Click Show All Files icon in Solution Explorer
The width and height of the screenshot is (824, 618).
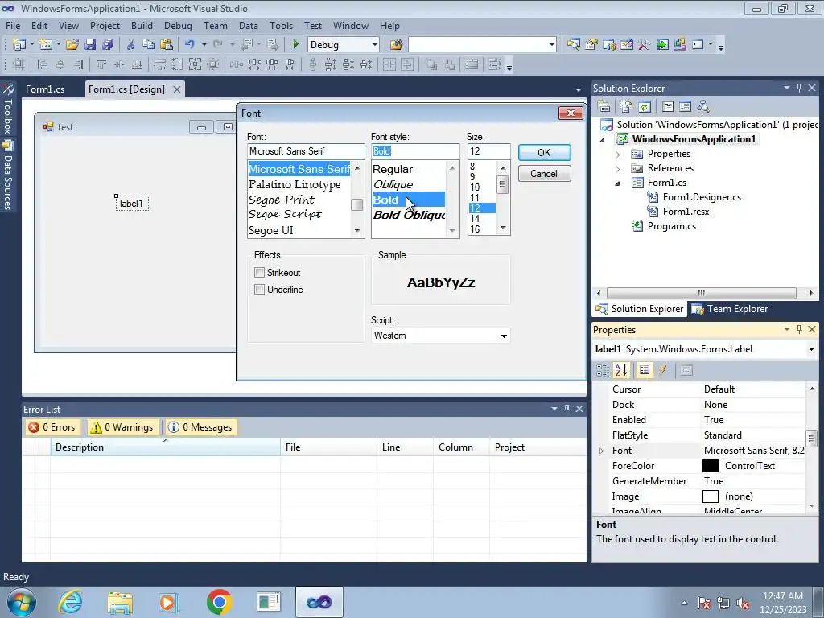click(x=627, y=107)
